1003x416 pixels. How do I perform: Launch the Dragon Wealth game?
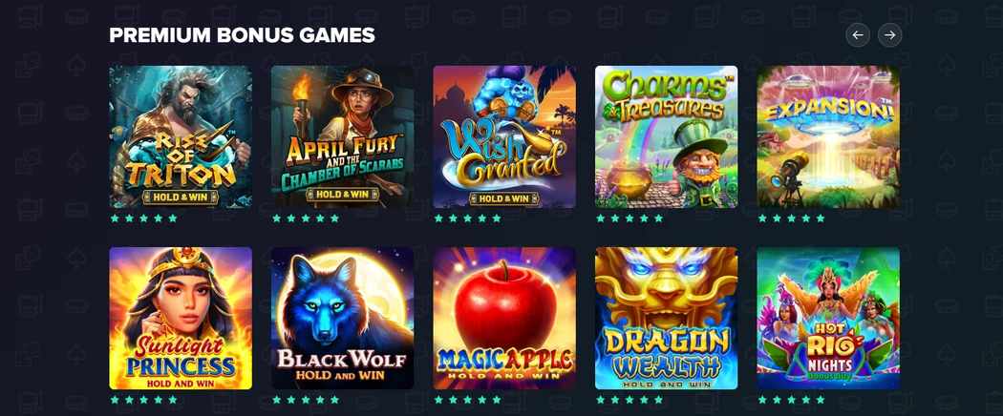click(666, 319)
